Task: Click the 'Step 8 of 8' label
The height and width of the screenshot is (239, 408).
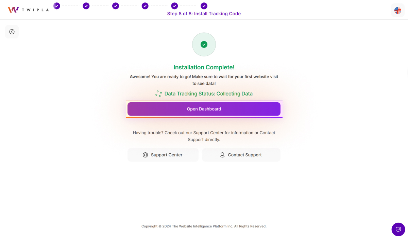Action: coord(204,14)
